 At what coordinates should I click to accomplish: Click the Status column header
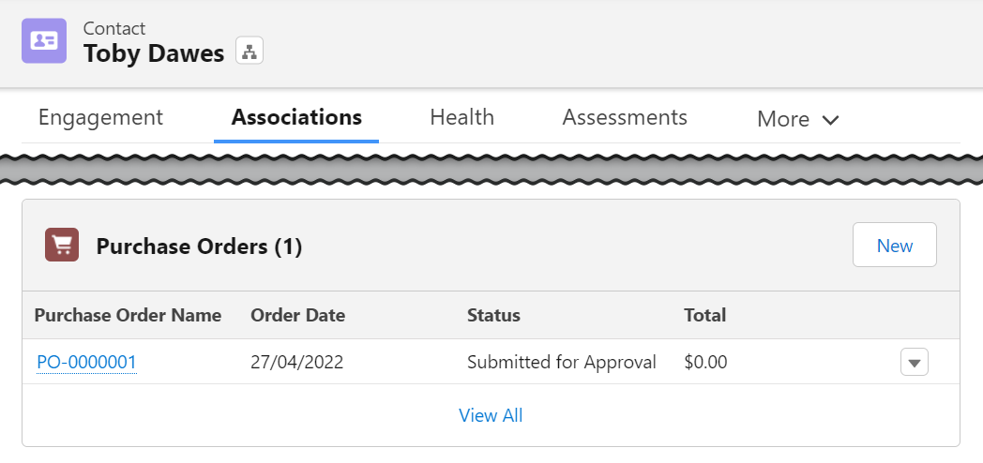coord(493,315)
